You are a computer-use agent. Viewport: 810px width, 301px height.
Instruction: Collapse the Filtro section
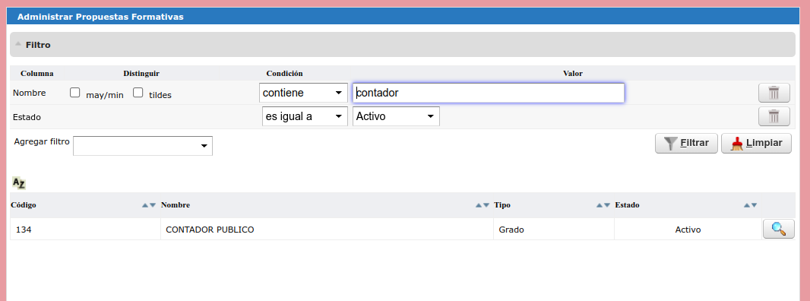(x=18, y=45)
